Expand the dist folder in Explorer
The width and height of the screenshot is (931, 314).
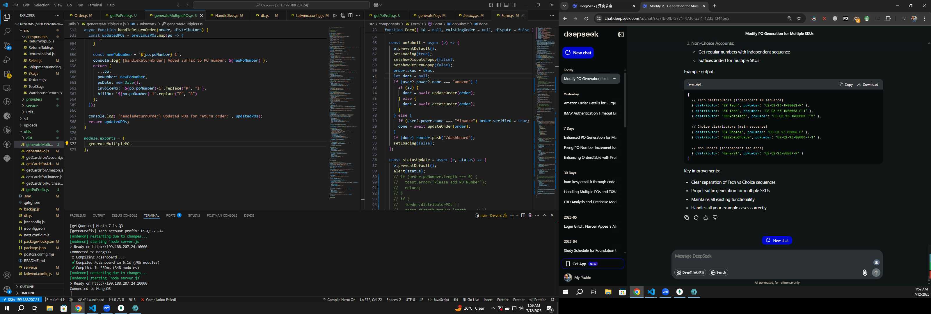pos(39,138)
